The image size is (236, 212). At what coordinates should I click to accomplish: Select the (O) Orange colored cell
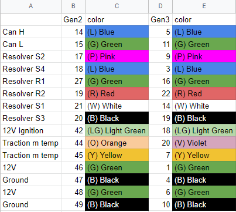coord(117,143)
